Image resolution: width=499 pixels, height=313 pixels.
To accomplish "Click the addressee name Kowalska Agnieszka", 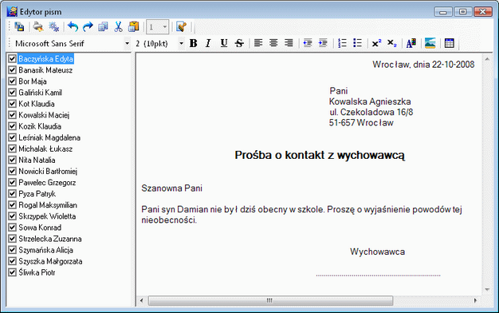I will (370, 101).
